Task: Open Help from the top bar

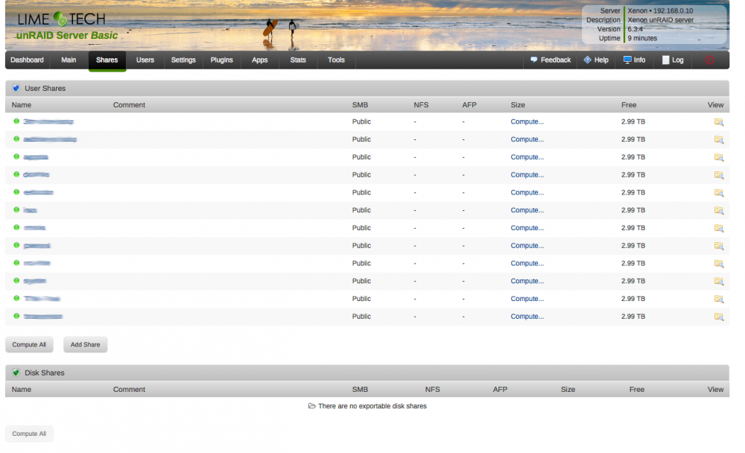Action: tap(596, 60)
